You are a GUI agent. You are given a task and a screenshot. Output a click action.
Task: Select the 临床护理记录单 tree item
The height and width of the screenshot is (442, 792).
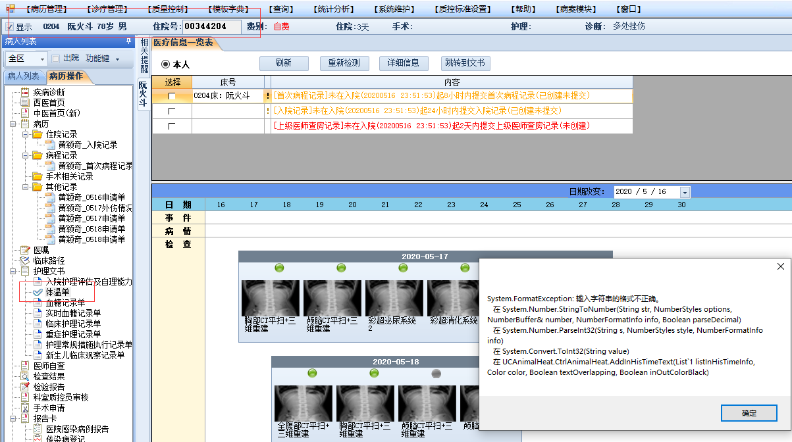73,324
